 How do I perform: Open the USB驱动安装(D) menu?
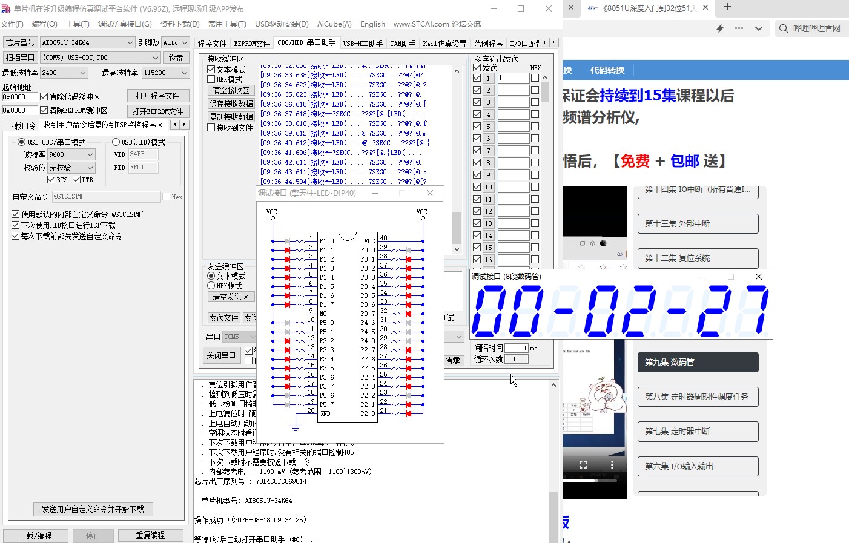[x=282, y=24]
